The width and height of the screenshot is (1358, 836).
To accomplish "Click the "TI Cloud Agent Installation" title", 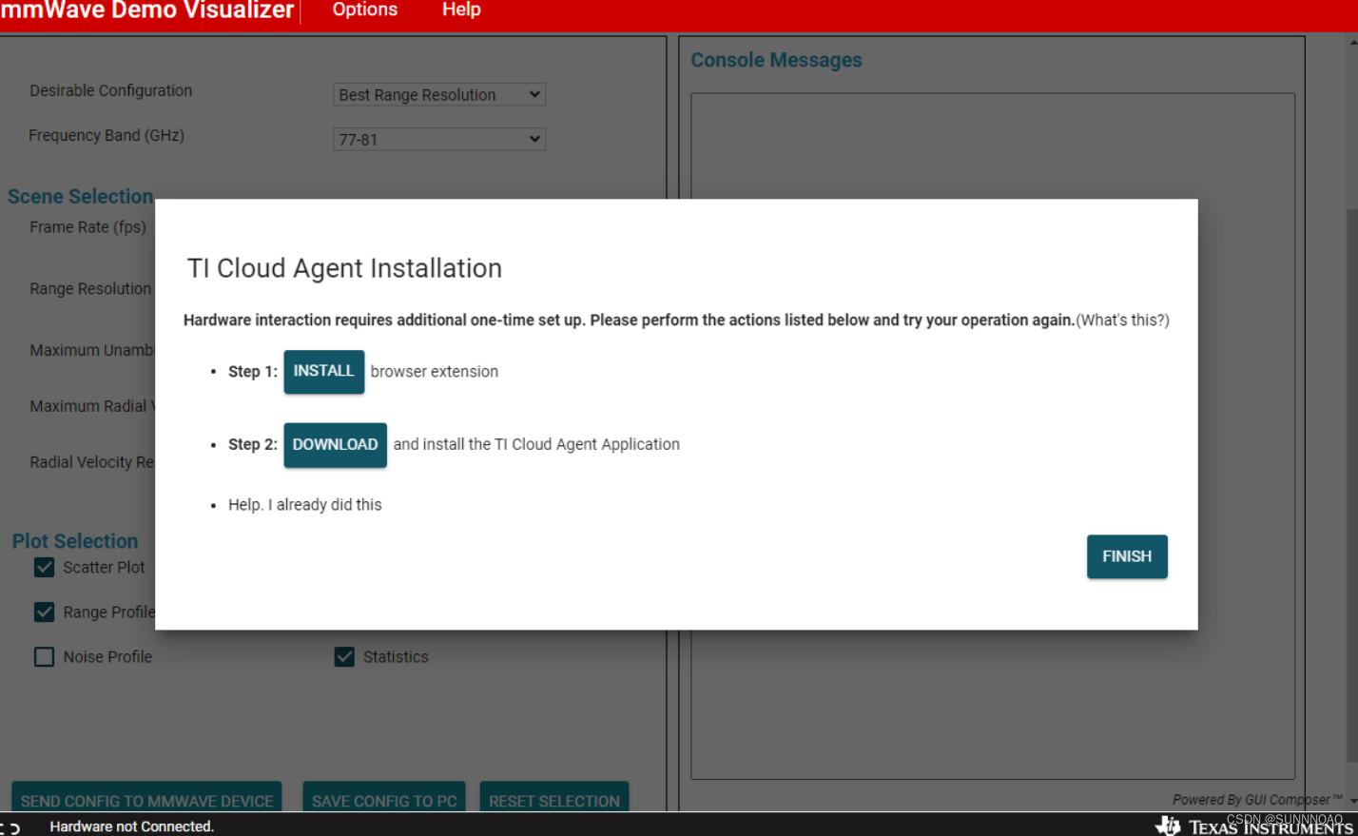I will (x=344, y=268).
